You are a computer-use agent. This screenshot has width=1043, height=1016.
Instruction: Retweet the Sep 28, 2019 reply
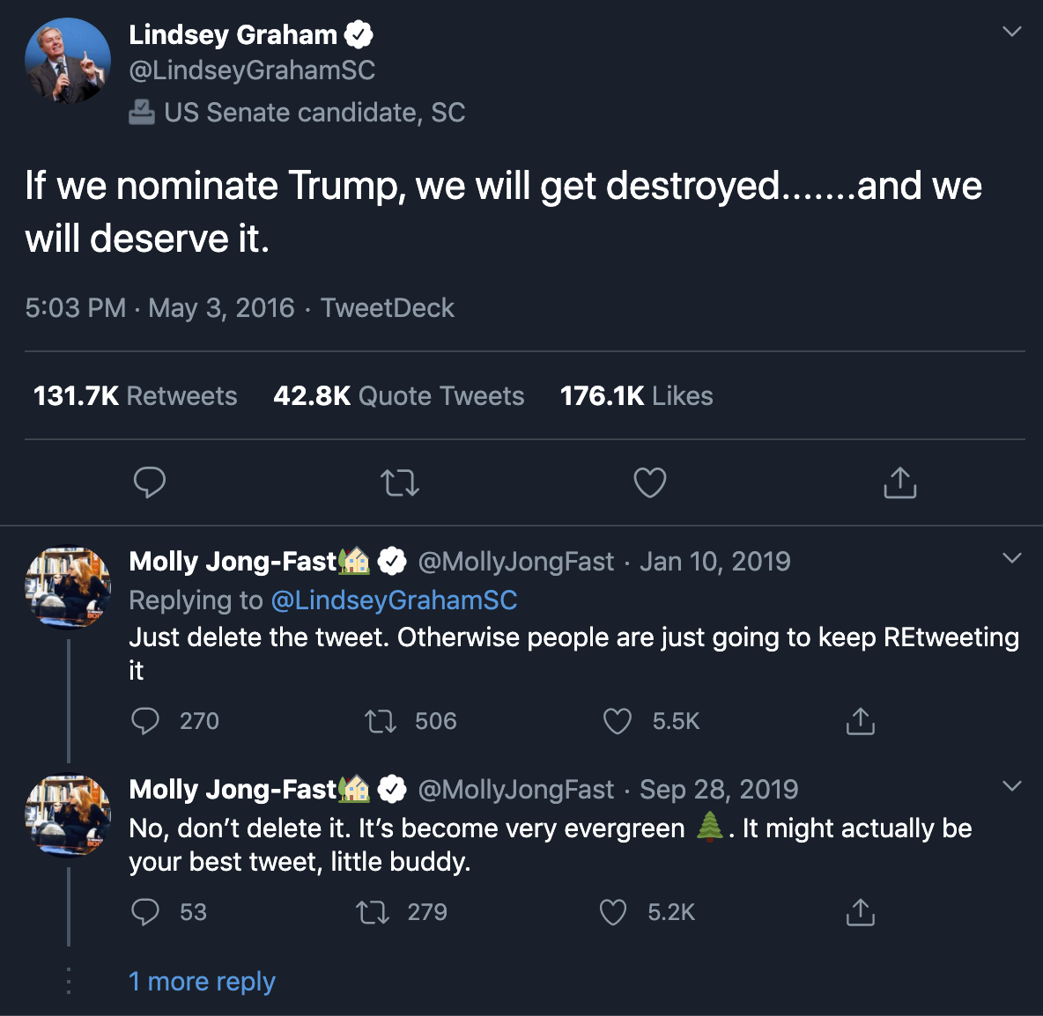click(x=373, y=912)
